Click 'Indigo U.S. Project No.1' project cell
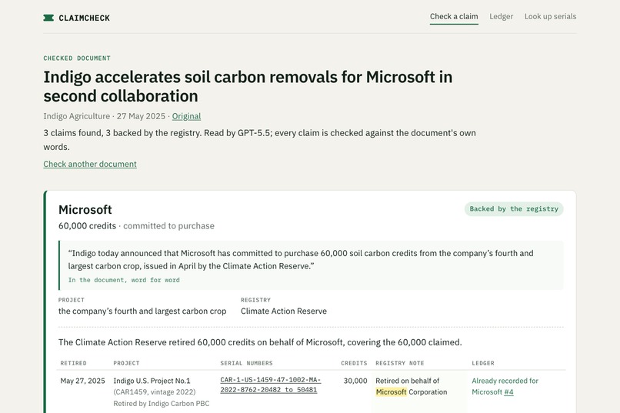The width and height of the screenshot is (620, 413). point(152,381)
